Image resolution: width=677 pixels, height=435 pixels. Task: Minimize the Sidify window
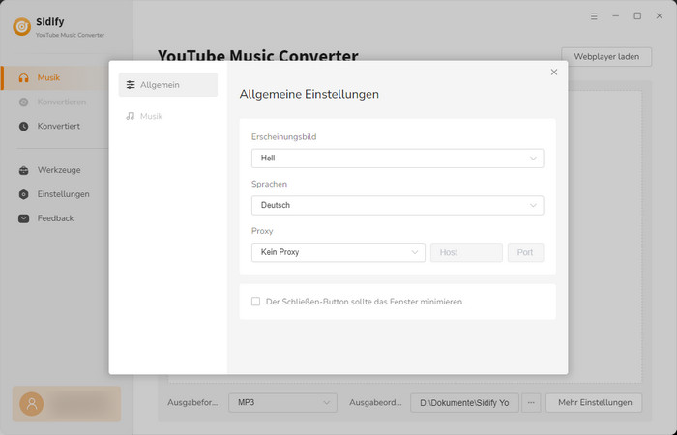click(x=616, y=16)
